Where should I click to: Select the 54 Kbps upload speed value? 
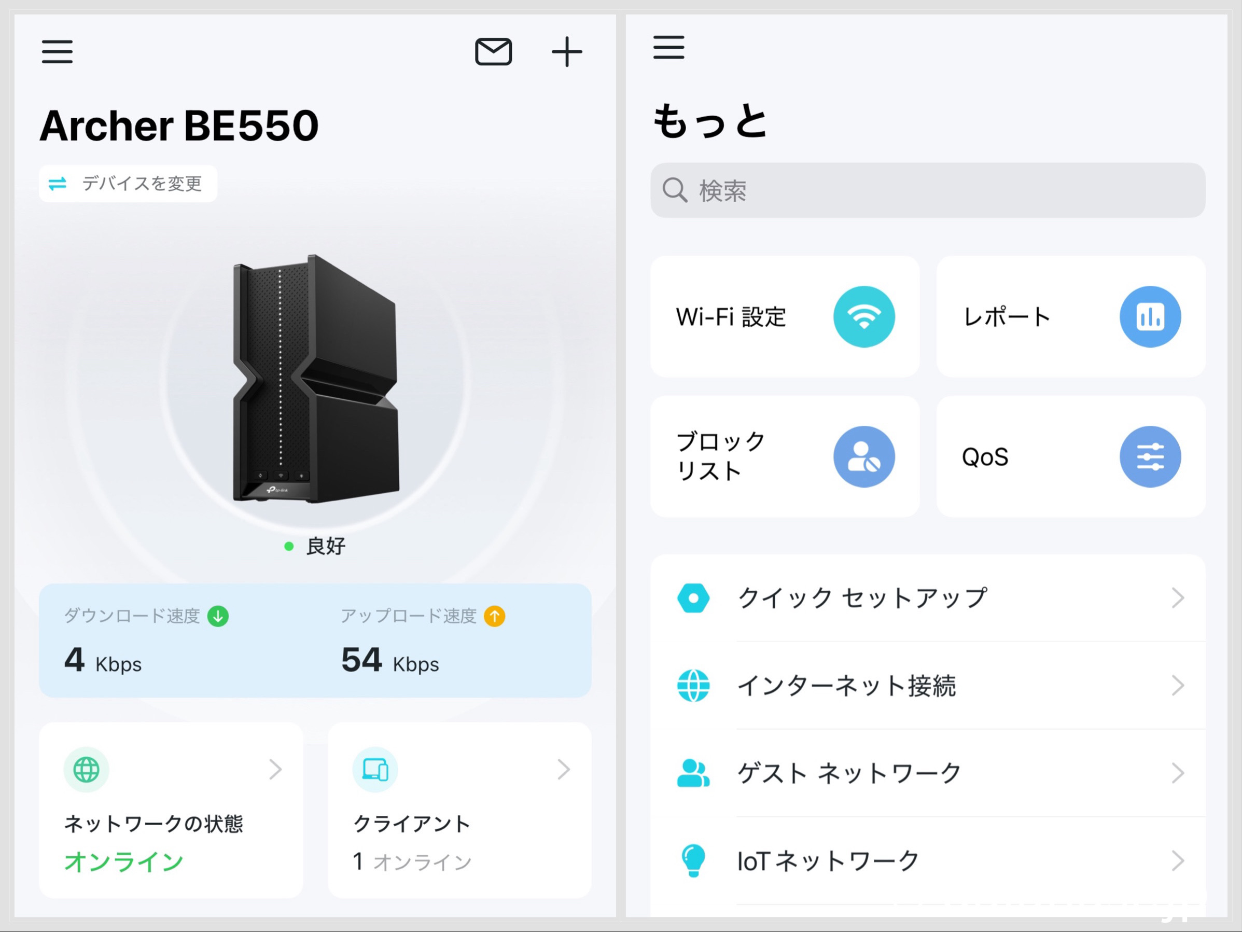(x=389, y=660)
